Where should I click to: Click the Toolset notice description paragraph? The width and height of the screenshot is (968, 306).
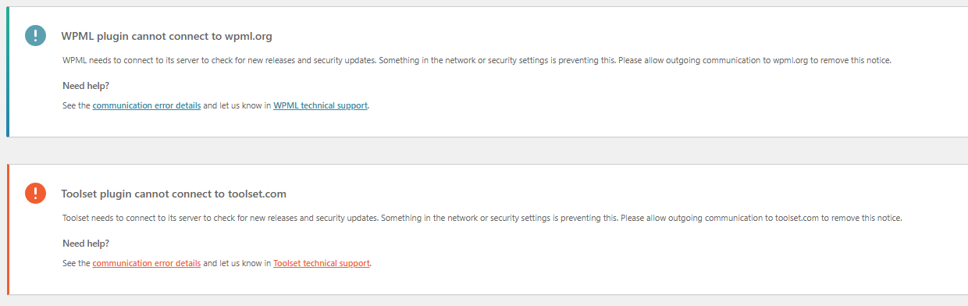pyautogui.click(x=482, y=219)
